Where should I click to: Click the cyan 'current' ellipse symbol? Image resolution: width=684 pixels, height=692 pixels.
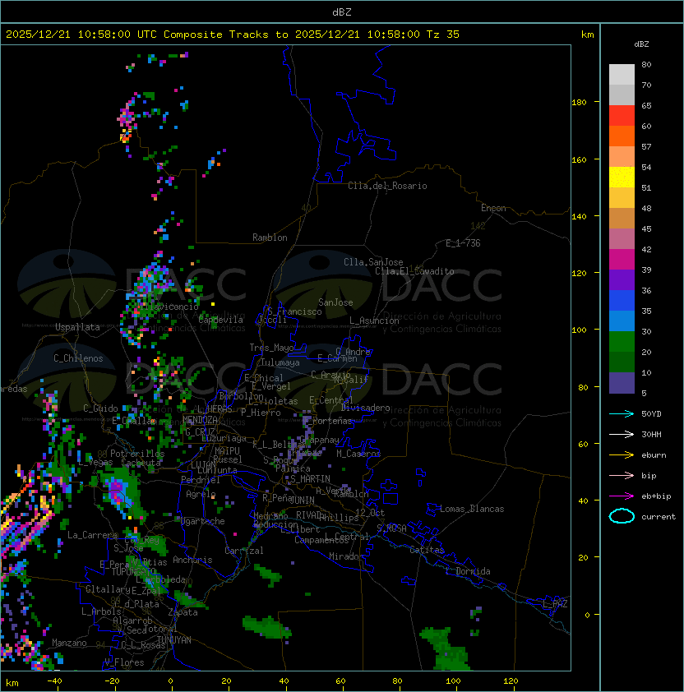coord(622,516)
